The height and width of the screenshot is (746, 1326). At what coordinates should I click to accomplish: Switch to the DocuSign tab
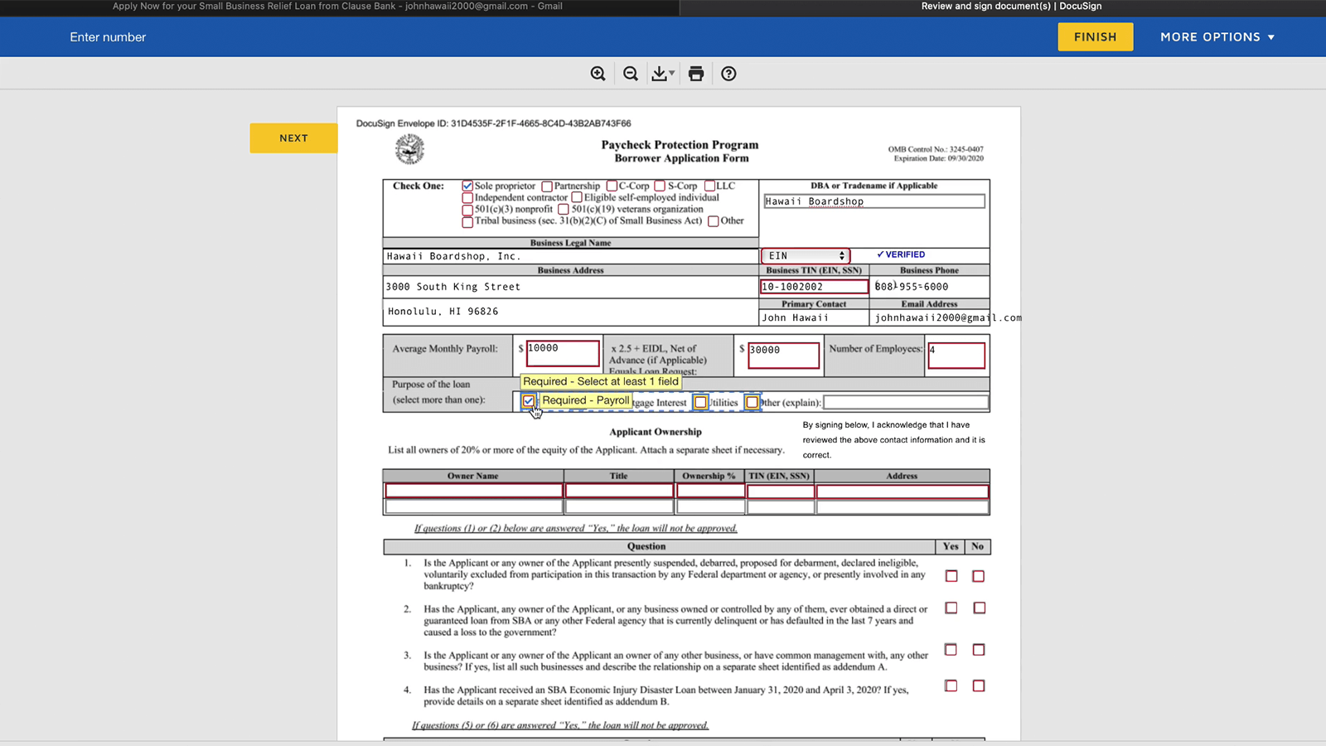1011,7
